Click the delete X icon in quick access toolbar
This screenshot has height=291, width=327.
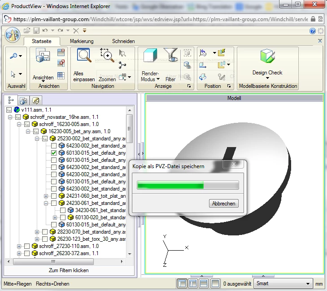point(76,30)
